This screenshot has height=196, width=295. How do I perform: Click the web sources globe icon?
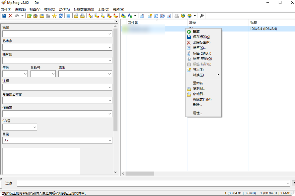[x=183, y=16]
